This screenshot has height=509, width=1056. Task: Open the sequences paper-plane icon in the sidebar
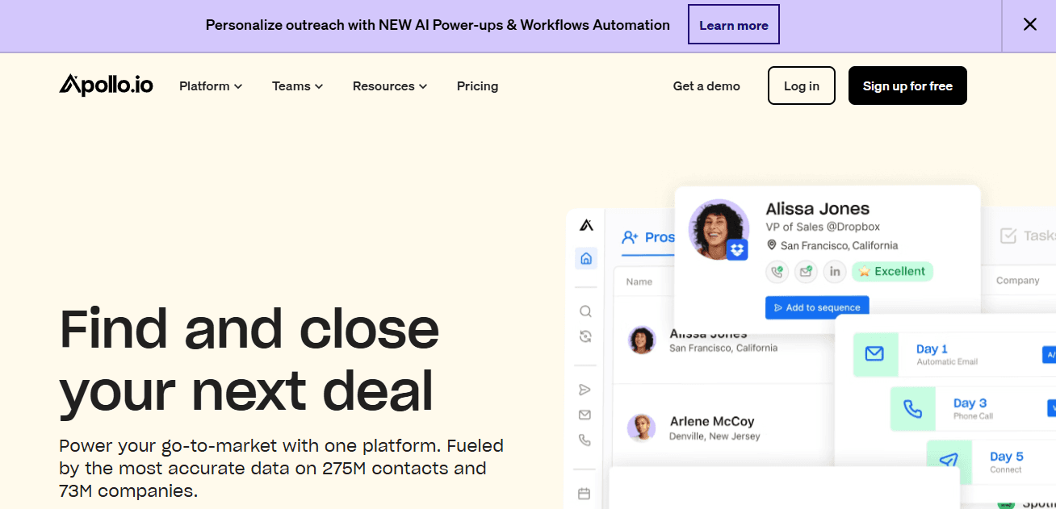click(585, 389)
